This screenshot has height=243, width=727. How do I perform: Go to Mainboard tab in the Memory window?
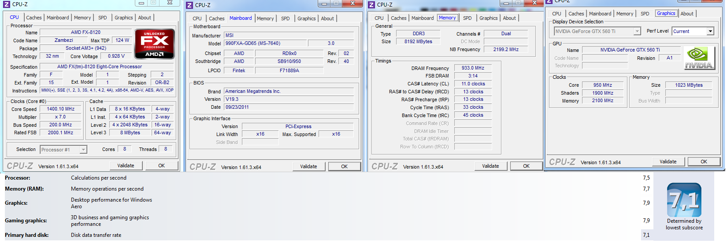[423, 18]
